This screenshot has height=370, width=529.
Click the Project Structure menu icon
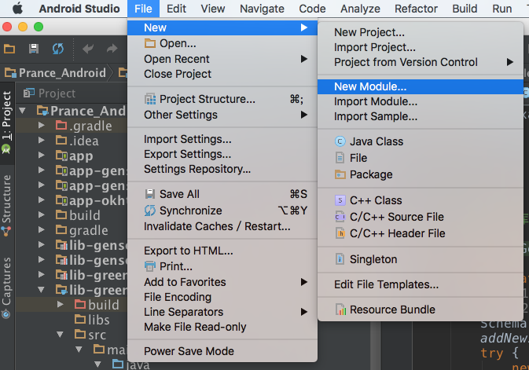click(x=151, y=99)
